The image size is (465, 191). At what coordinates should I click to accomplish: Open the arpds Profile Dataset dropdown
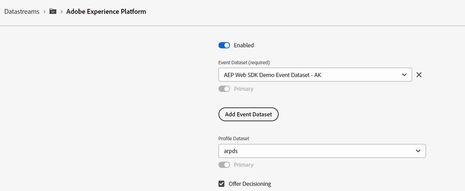pos(318,151)
